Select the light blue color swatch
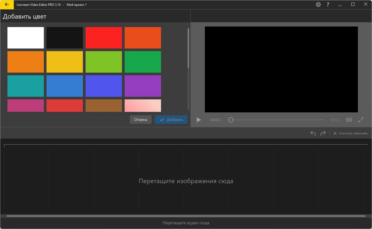 click(65, 86)
